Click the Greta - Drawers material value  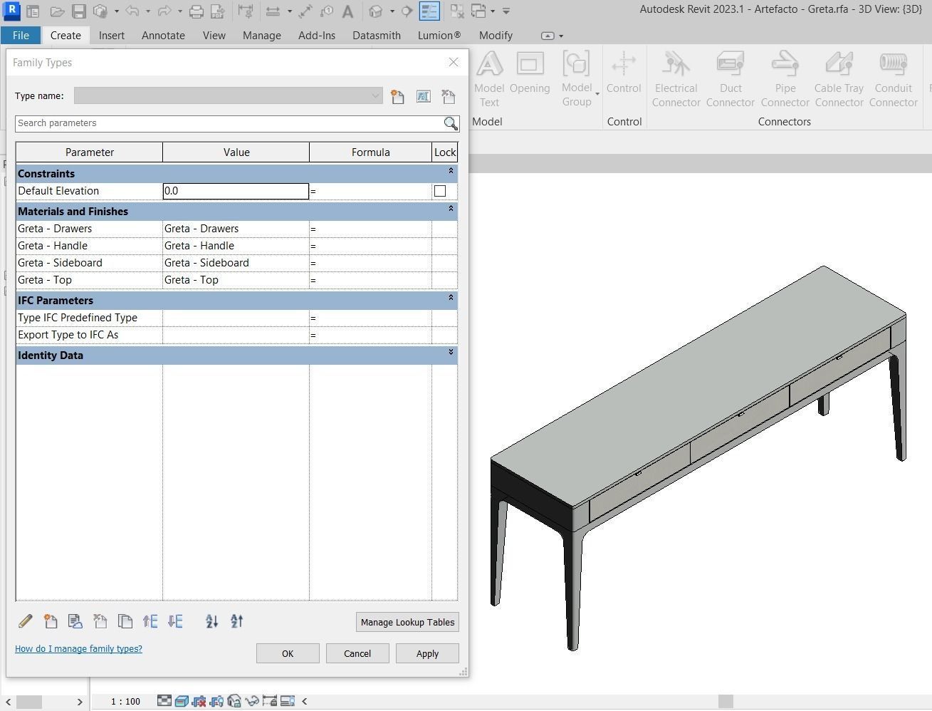[236, 229]
